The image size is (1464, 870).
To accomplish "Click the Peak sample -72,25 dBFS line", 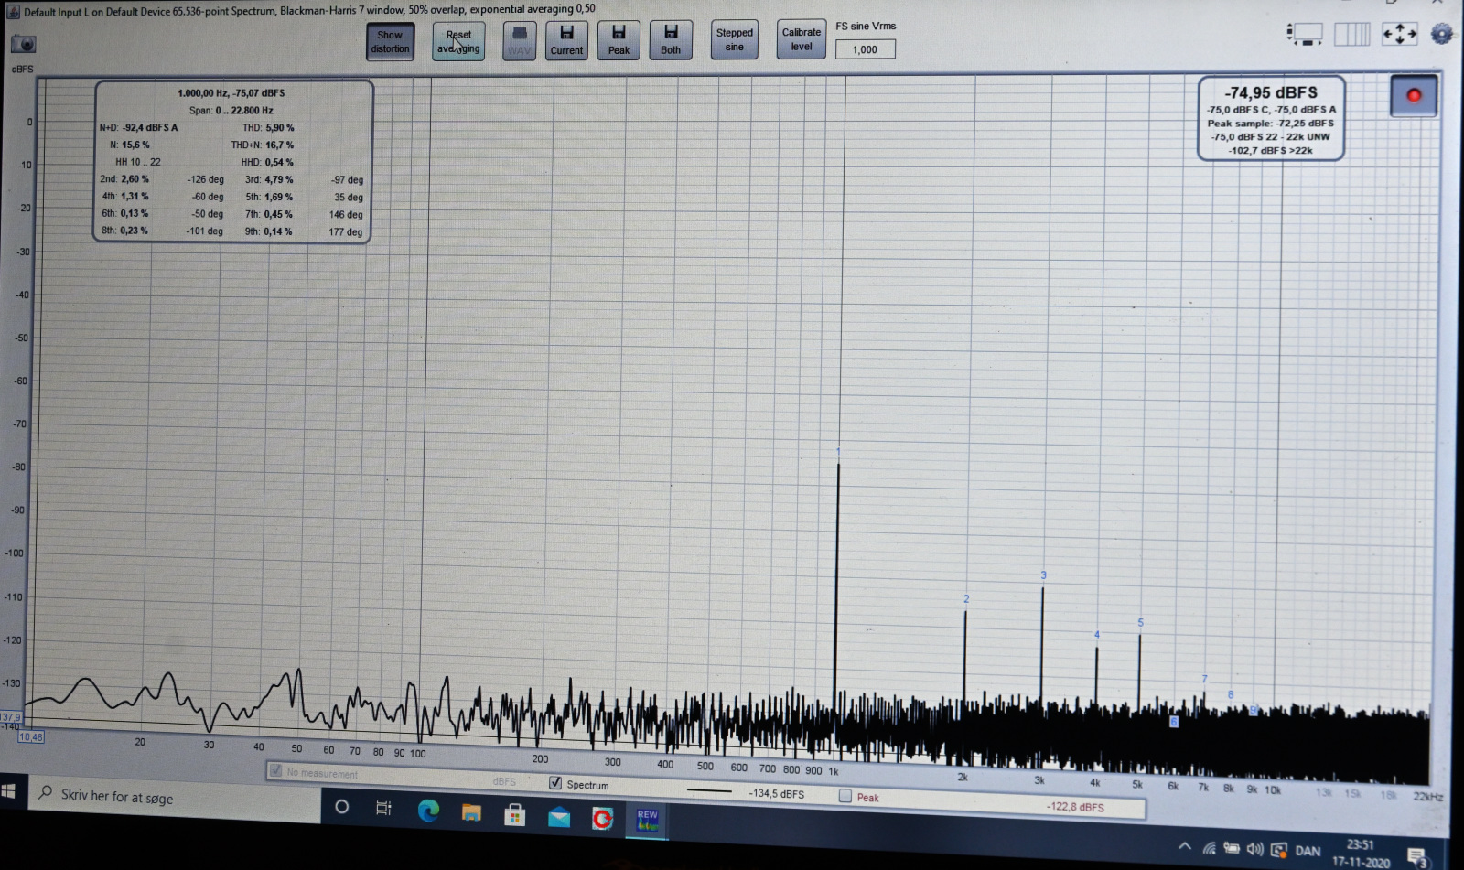I will pyautogui.click(x=1271, y=124).
